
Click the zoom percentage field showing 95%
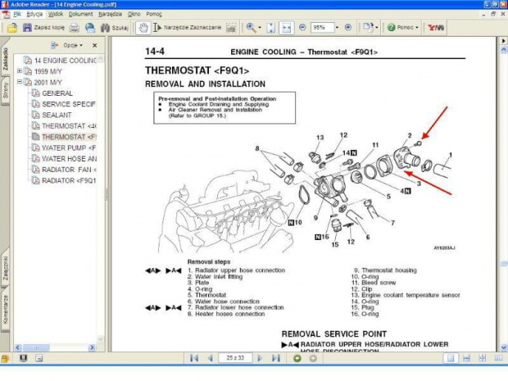(x=322, y=28)
